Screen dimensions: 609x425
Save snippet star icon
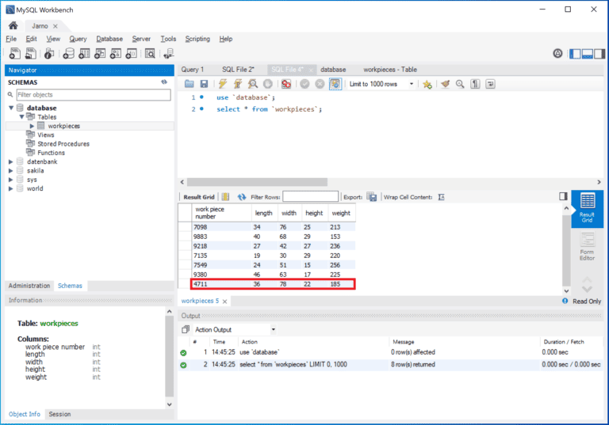click(427, 84)
